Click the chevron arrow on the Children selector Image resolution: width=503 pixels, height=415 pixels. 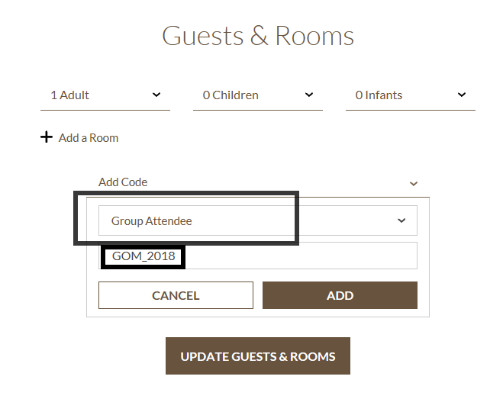coord(309,95)
